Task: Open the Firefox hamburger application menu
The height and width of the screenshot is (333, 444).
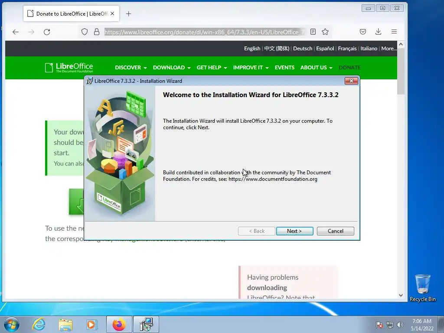Action: (x=394, y=32)
